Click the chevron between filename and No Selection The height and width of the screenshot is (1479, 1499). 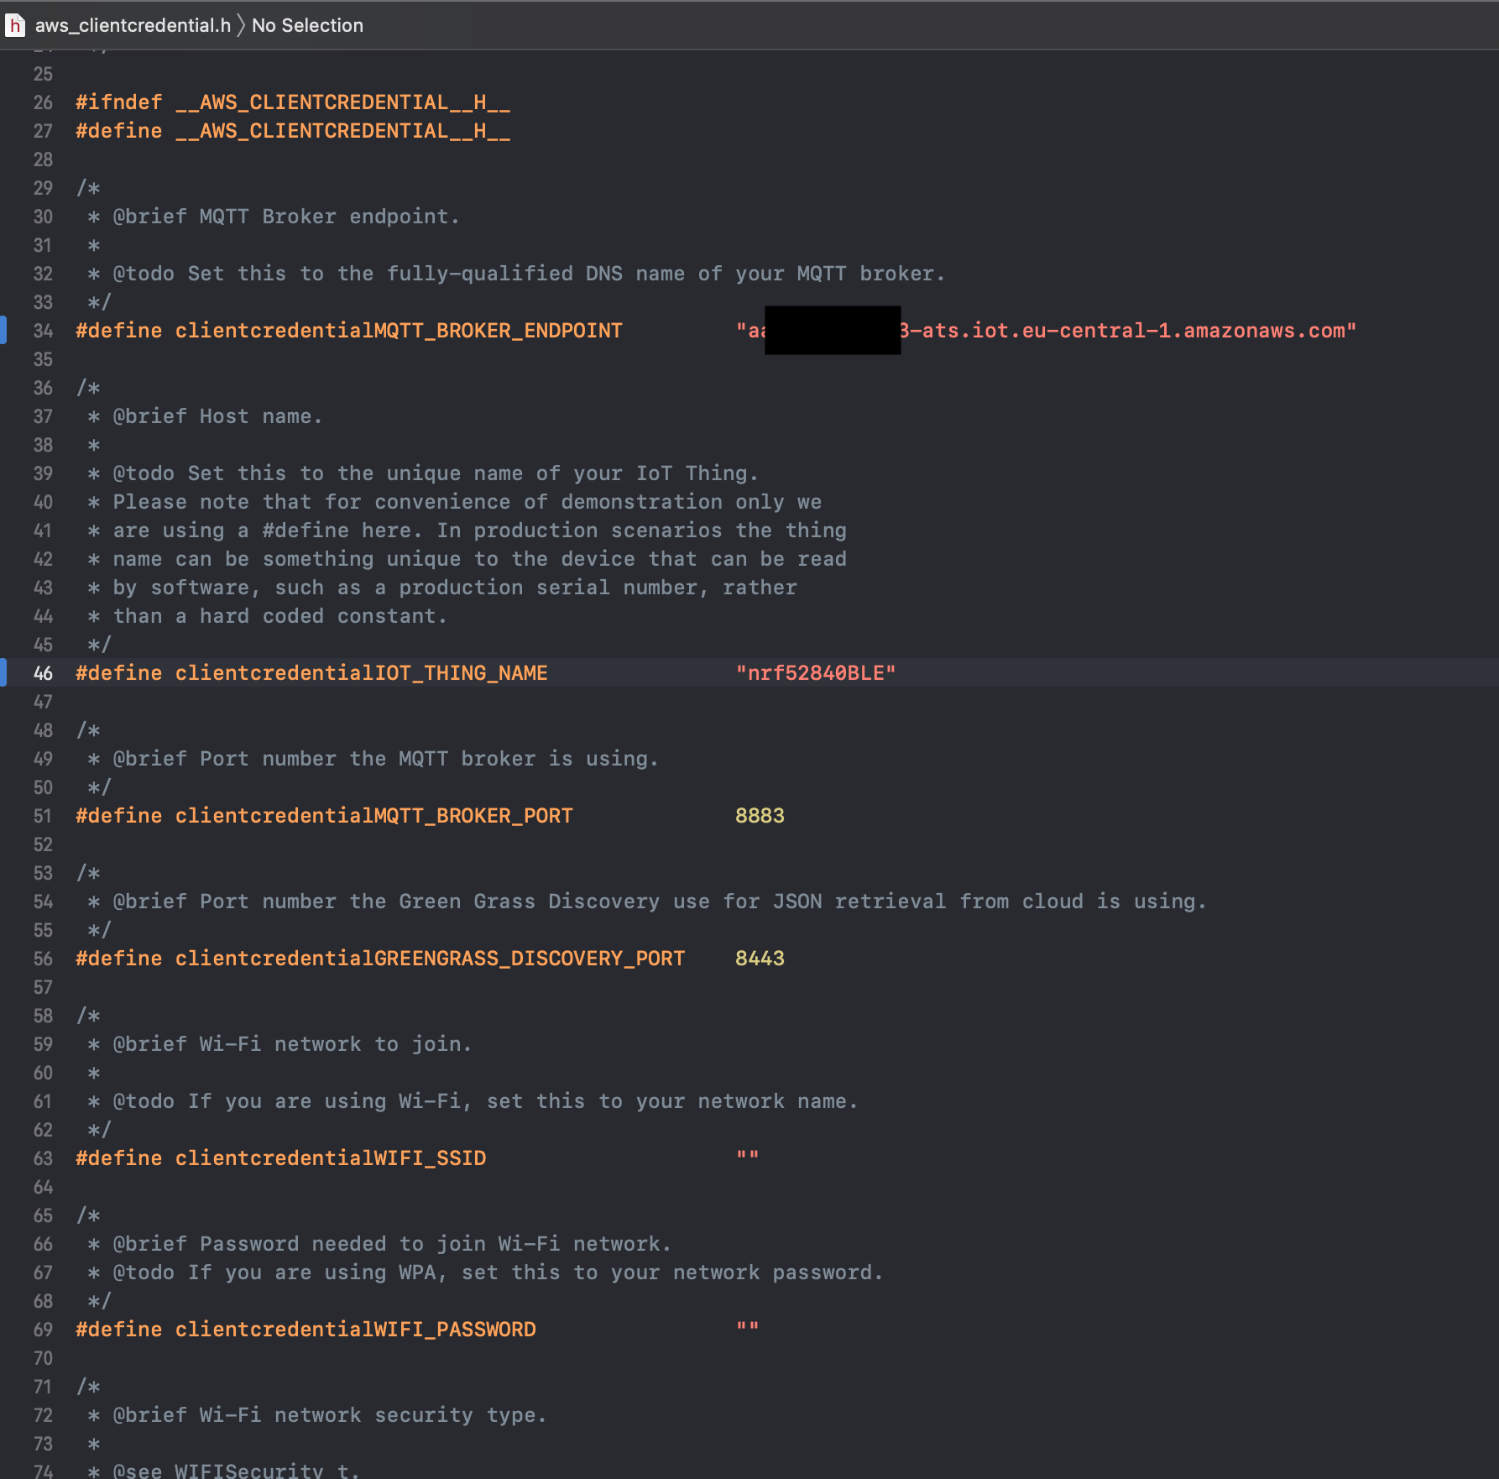pos(242,25)
